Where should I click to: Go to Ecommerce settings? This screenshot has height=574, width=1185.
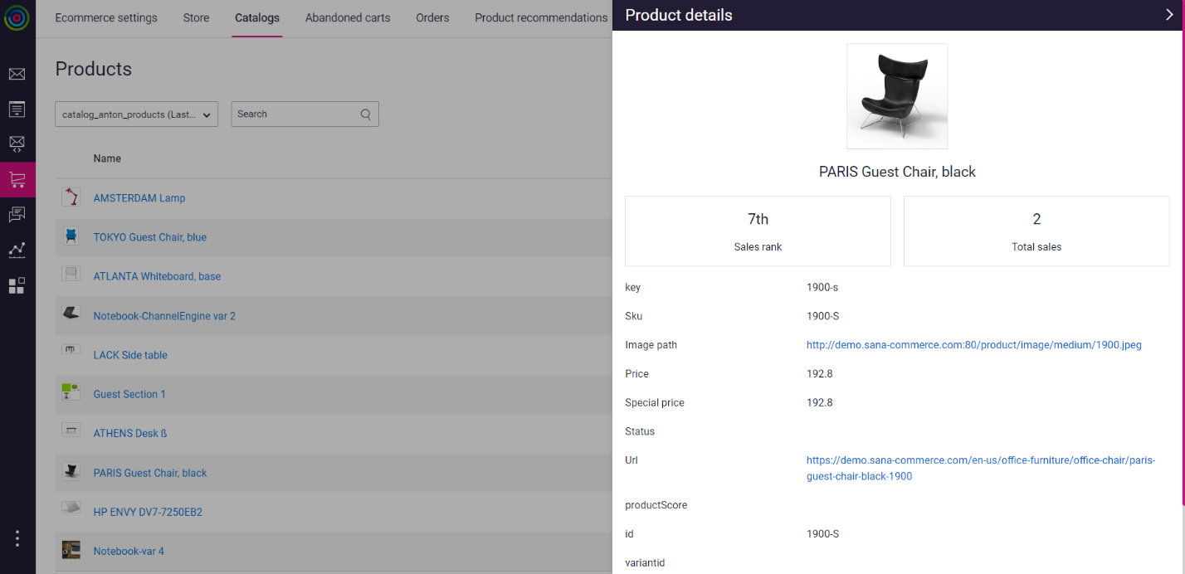point(105,17)
